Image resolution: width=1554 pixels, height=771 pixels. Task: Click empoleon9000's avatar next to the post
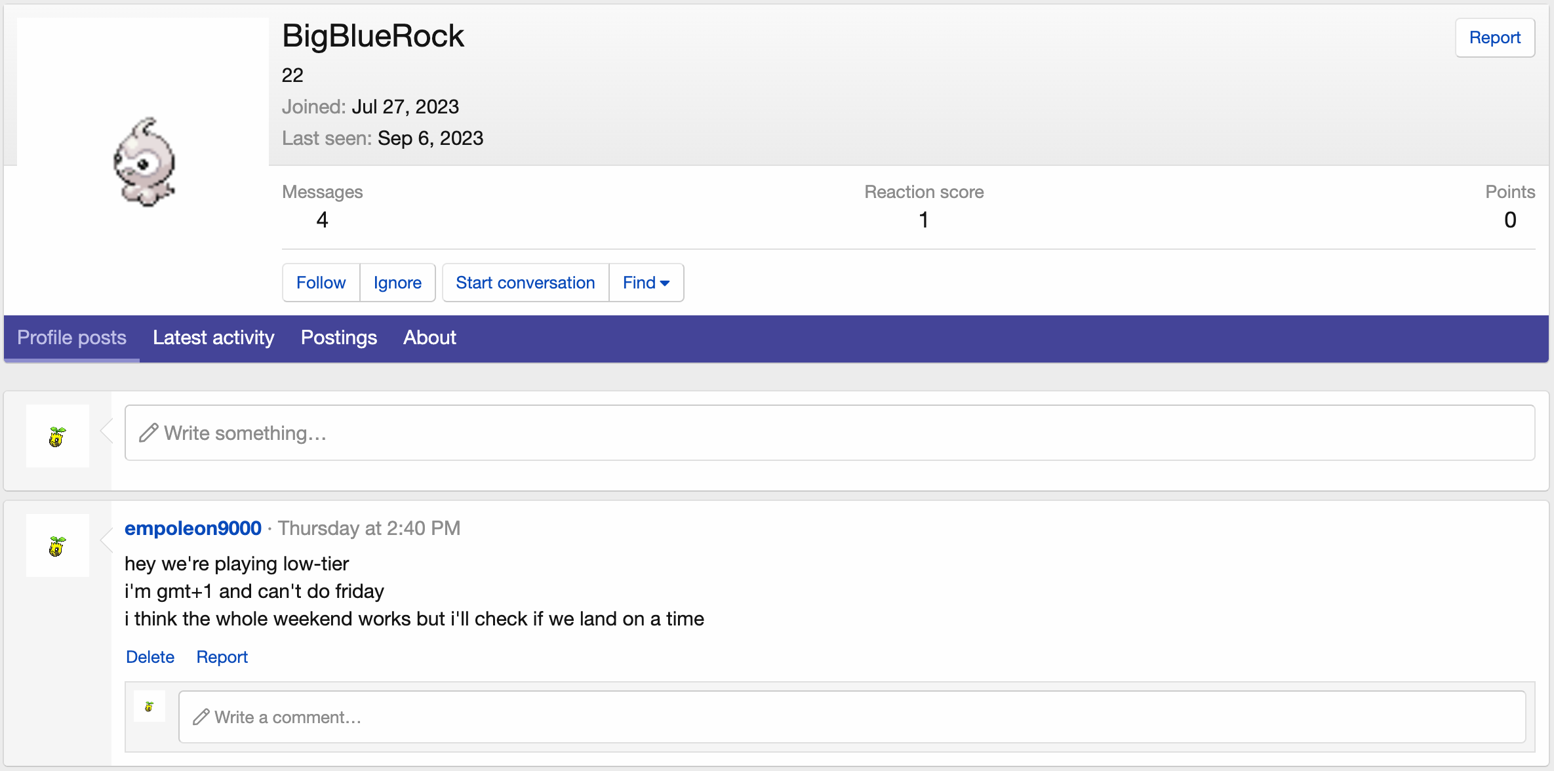coord(58,545)
